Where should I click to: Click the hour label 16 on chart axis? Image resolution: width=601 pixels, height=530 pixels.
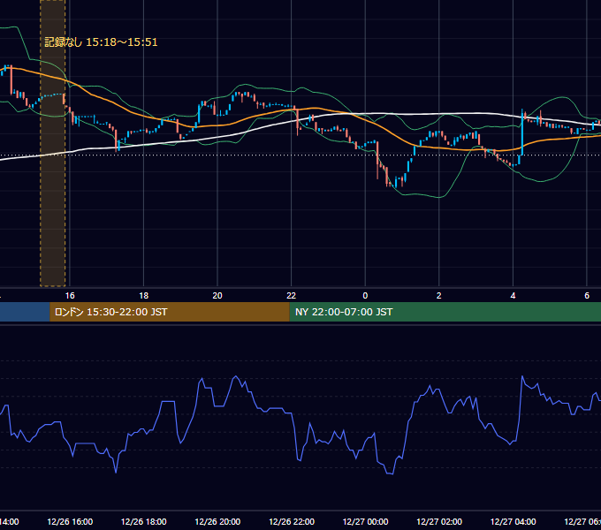(x=70, y=296)
